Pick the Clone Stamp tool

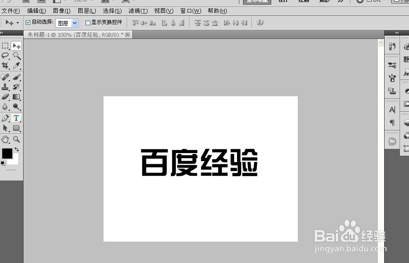pyautogui.click(x=6, y=87)
